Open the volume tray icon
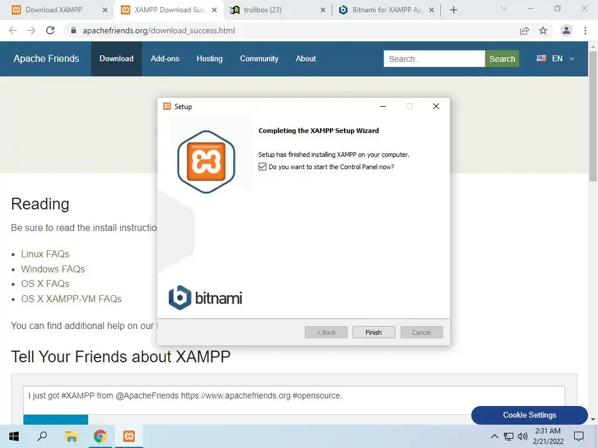 coord(523,436)
